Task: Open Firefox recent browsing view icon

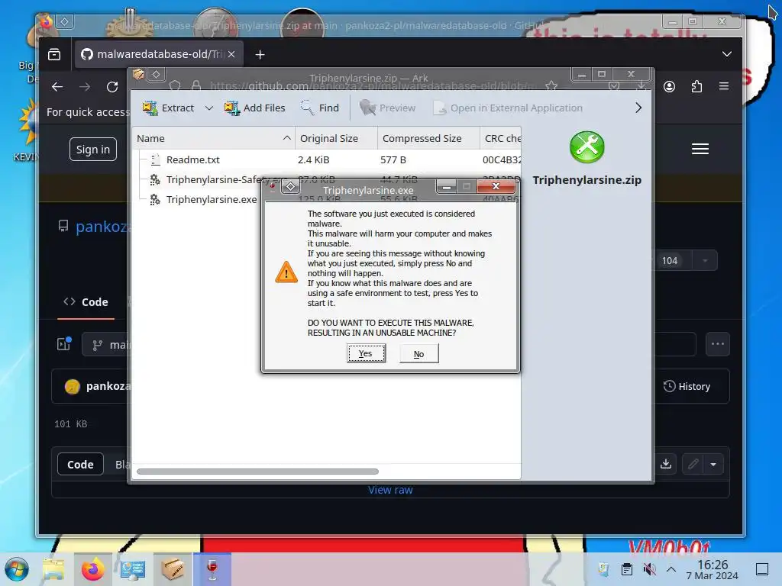Action: [54, 54]
